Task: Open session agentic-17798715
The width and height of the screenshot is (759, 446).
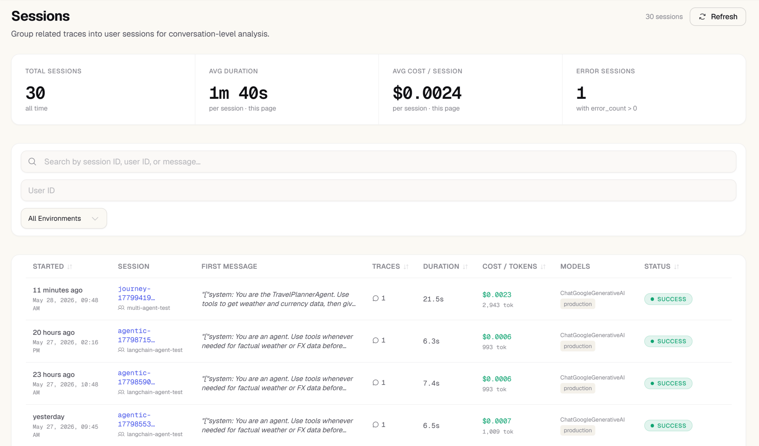Action: [136, 335]
